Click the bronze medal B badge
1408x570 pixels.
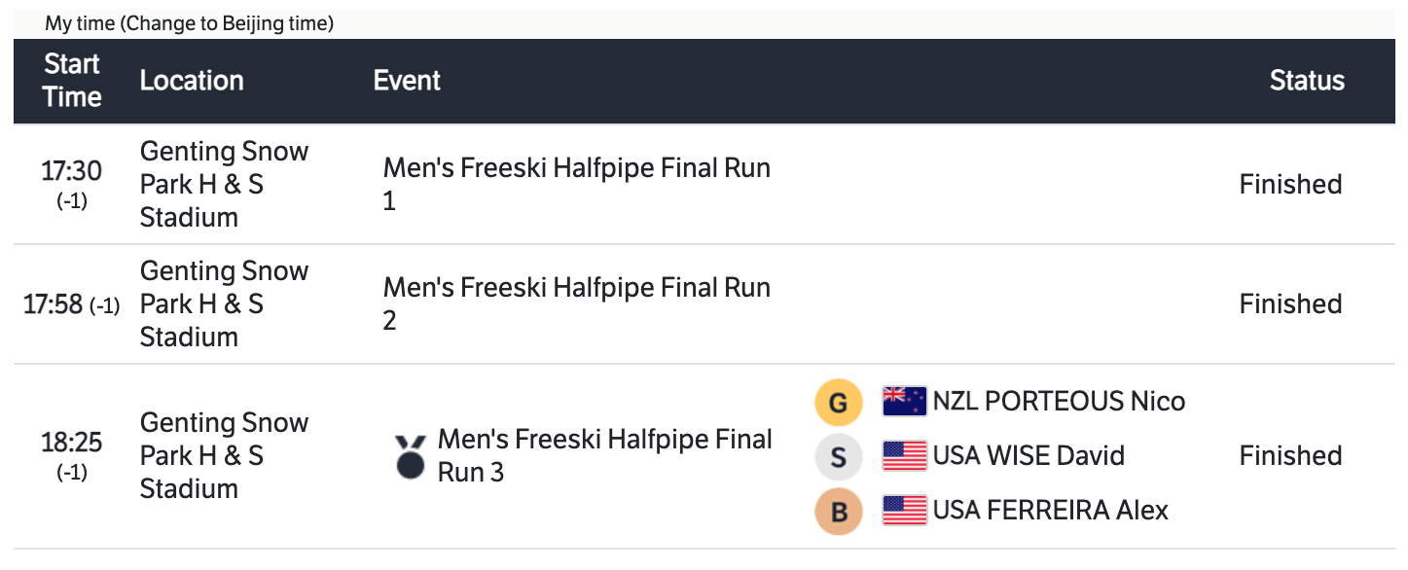(x=839, y=511)
